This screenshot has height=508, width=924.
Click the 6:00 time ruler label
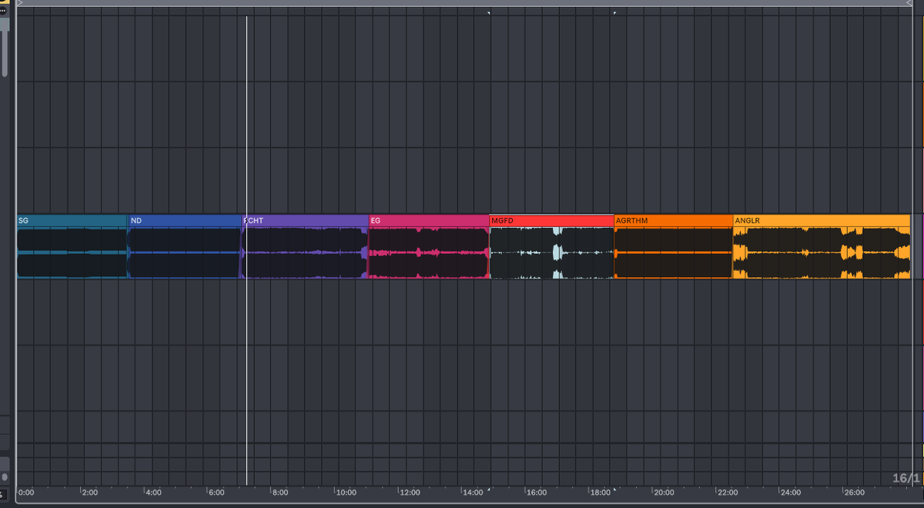(x=216, y=493)
